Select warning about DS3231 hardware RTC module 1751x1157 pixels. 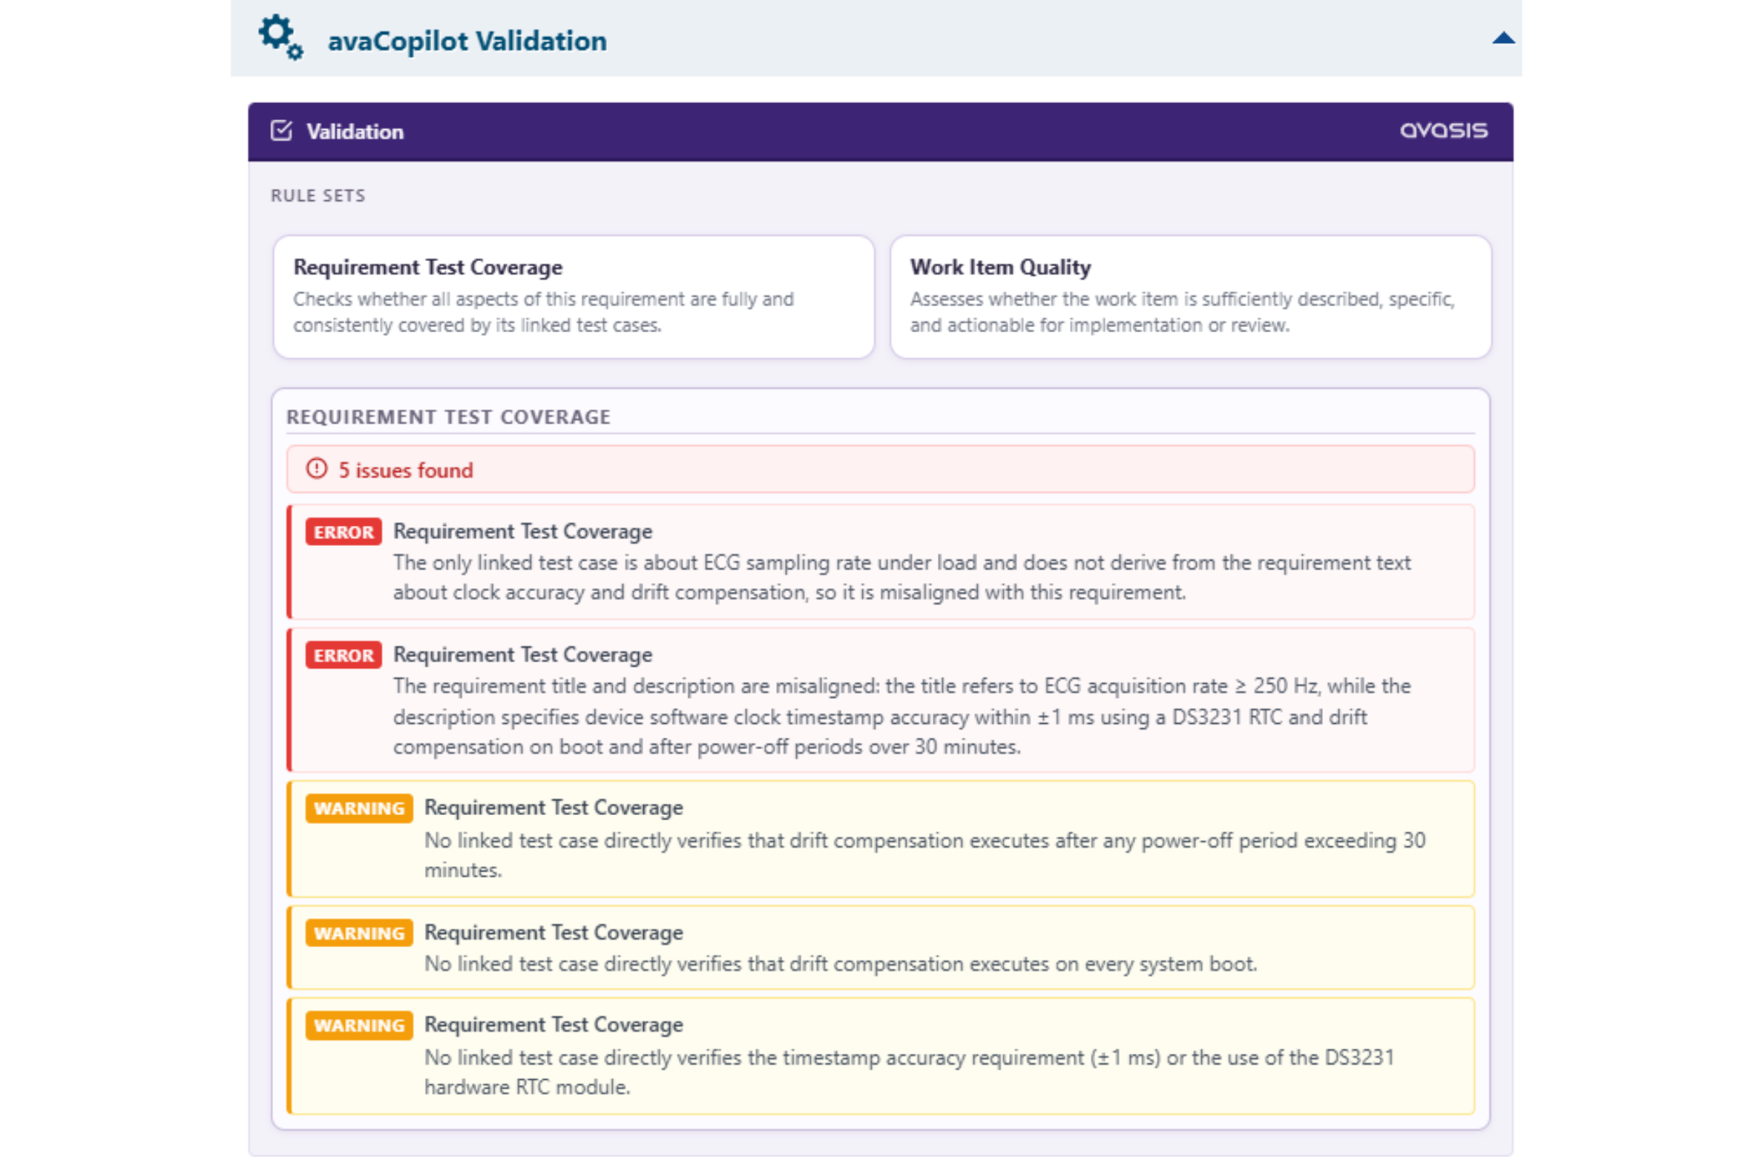tap(880, 1055)
